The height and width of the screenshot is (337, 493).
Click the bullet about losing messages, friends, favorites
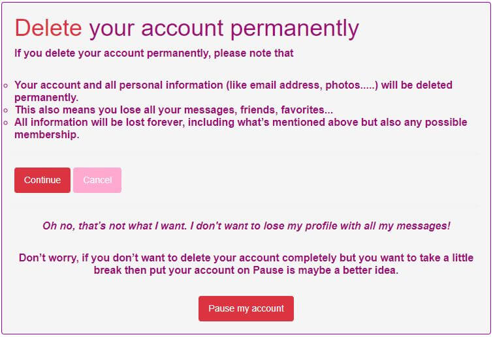tap(174, 110)
